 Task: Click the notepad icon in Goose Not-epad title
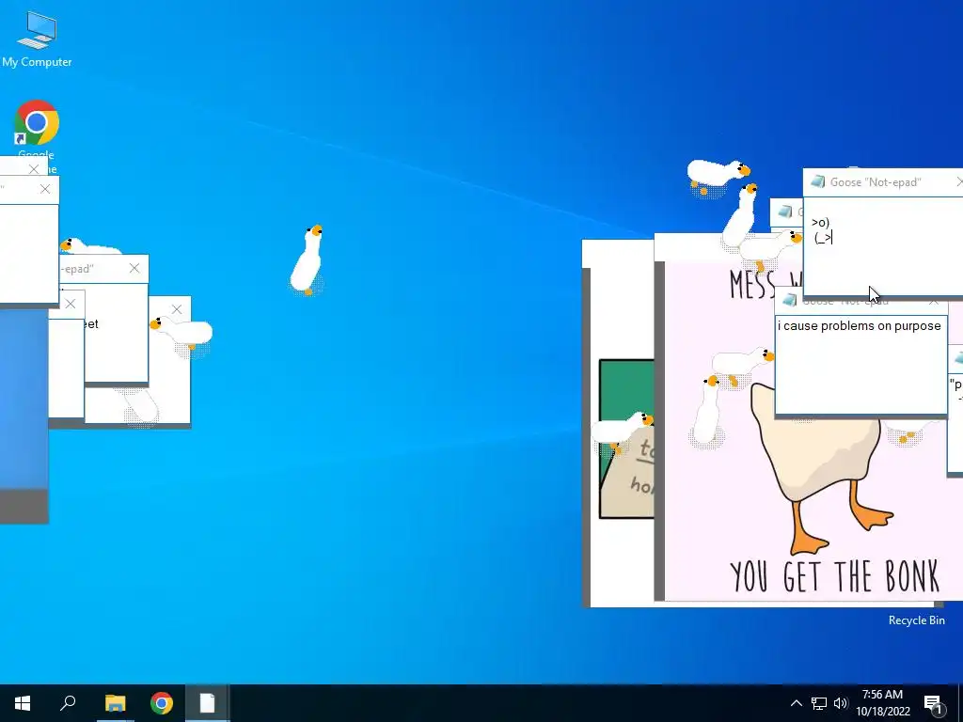[x=817, y=181]
